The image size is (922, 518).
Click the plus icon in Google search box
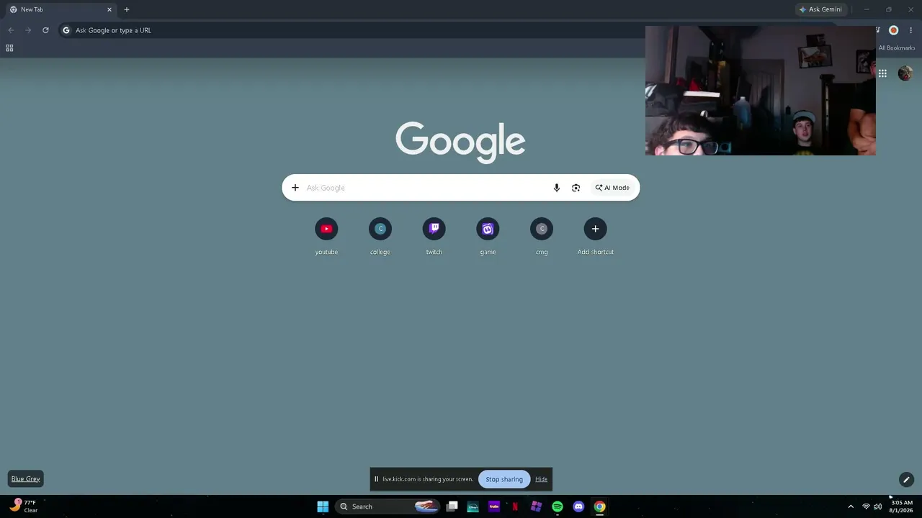[295, 188]
